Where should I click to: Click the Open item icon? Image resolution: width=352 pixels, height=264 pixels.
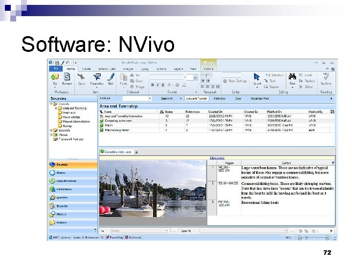[x=81, y=77]
